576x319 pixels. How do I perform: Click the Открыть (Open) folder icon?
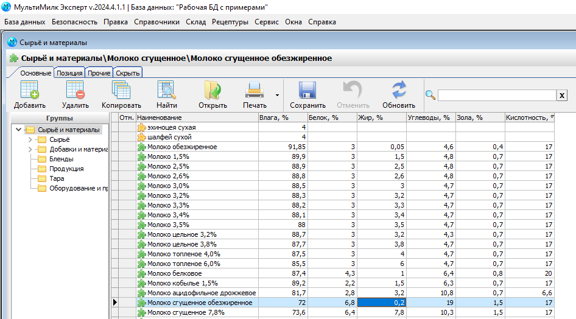tap(212, 90)
